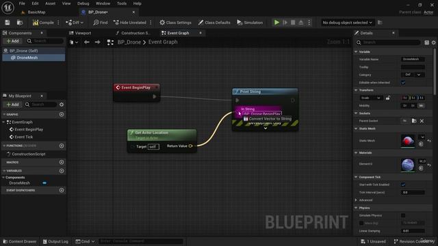Click the graph hierarchy icon beside BP_Drone

click(110, 42)
